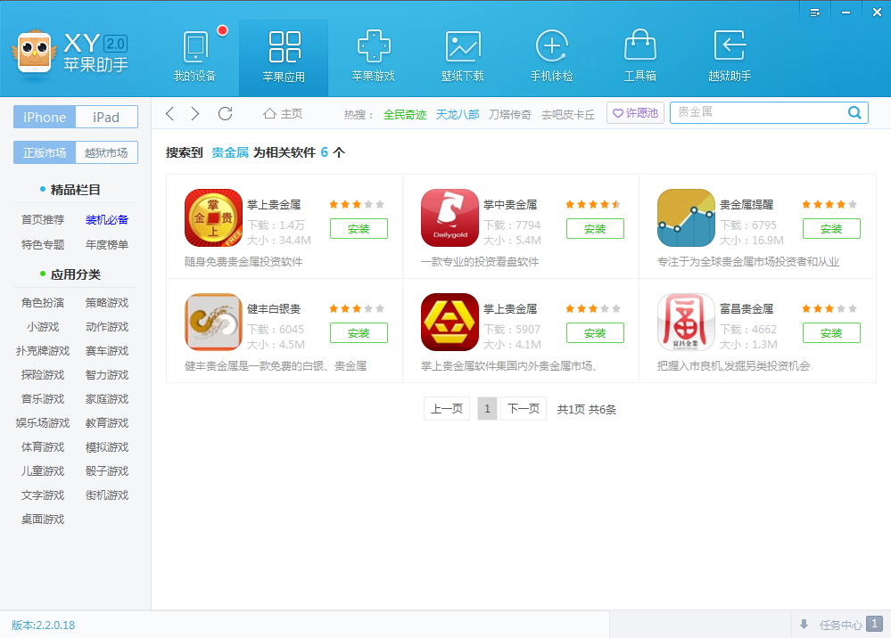Click the 健丰白银贵 app icon

214,323
